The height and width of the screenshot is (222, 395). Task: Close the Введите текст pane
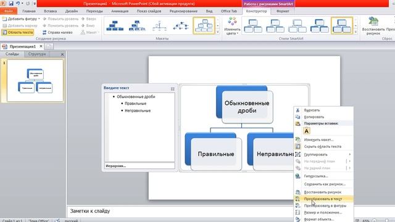(173, 89)
